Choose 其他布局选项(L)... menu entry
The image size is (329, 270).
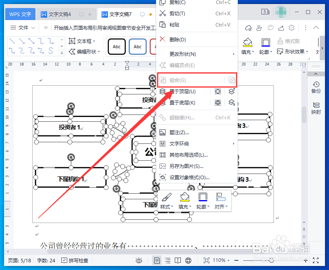coord(197,155)
